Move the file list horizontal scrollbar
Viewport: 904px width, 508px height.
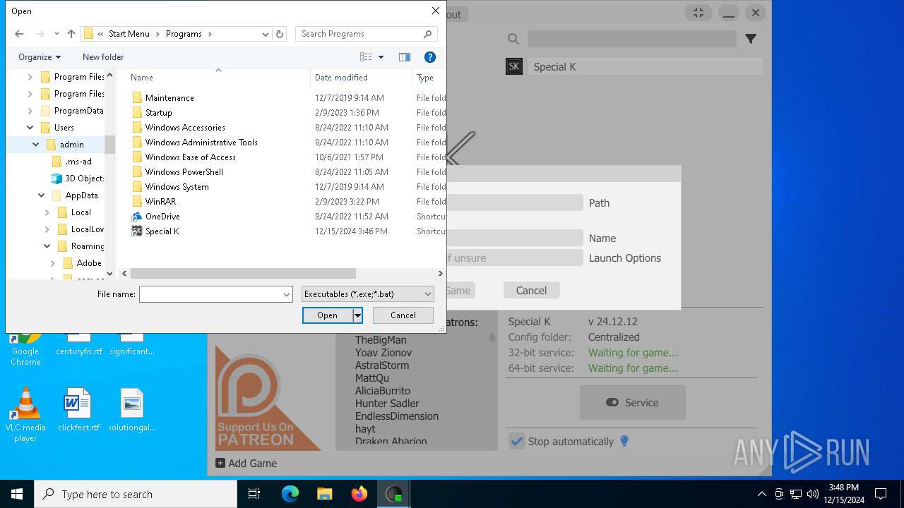tap(243, 273)
